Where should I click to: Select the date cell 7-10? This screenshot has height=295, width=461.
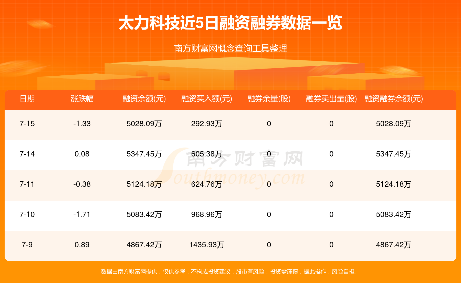(27, 214)
